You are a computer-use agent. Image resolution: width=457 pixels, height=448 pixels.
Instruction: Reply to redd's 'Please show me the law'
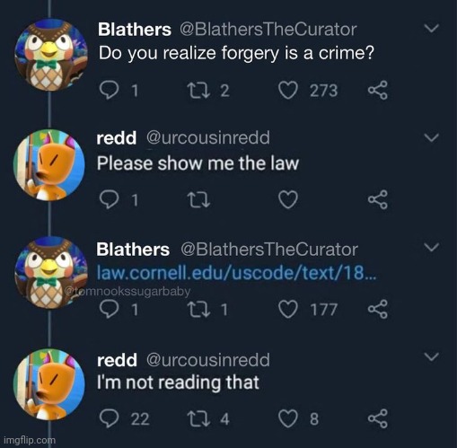point(110,199)
